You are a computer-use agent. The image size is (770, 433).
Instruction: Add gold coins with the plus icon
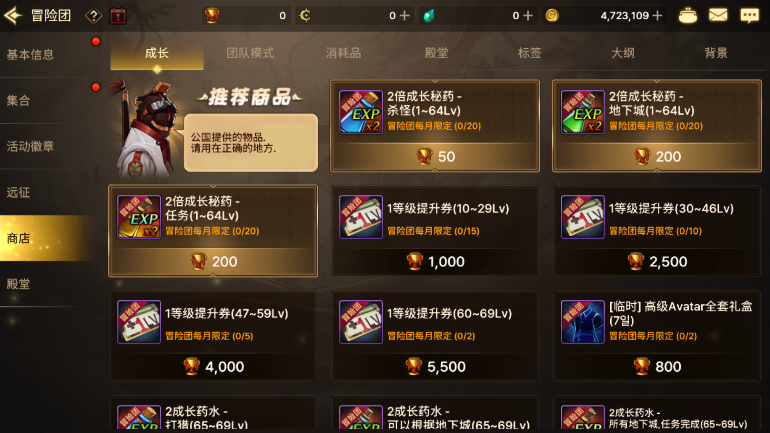coord(658,16)
